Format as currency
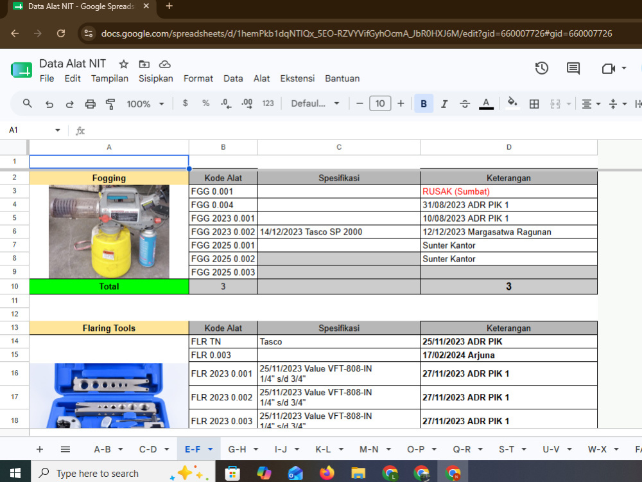This screenshot has width=642, height=482. [x=185, y=103]
